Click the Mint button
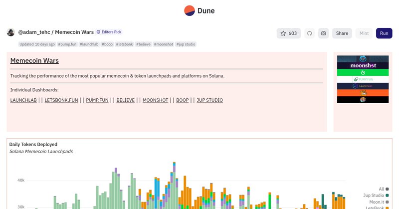Screen dimensions: 399x209 (364, 33)
